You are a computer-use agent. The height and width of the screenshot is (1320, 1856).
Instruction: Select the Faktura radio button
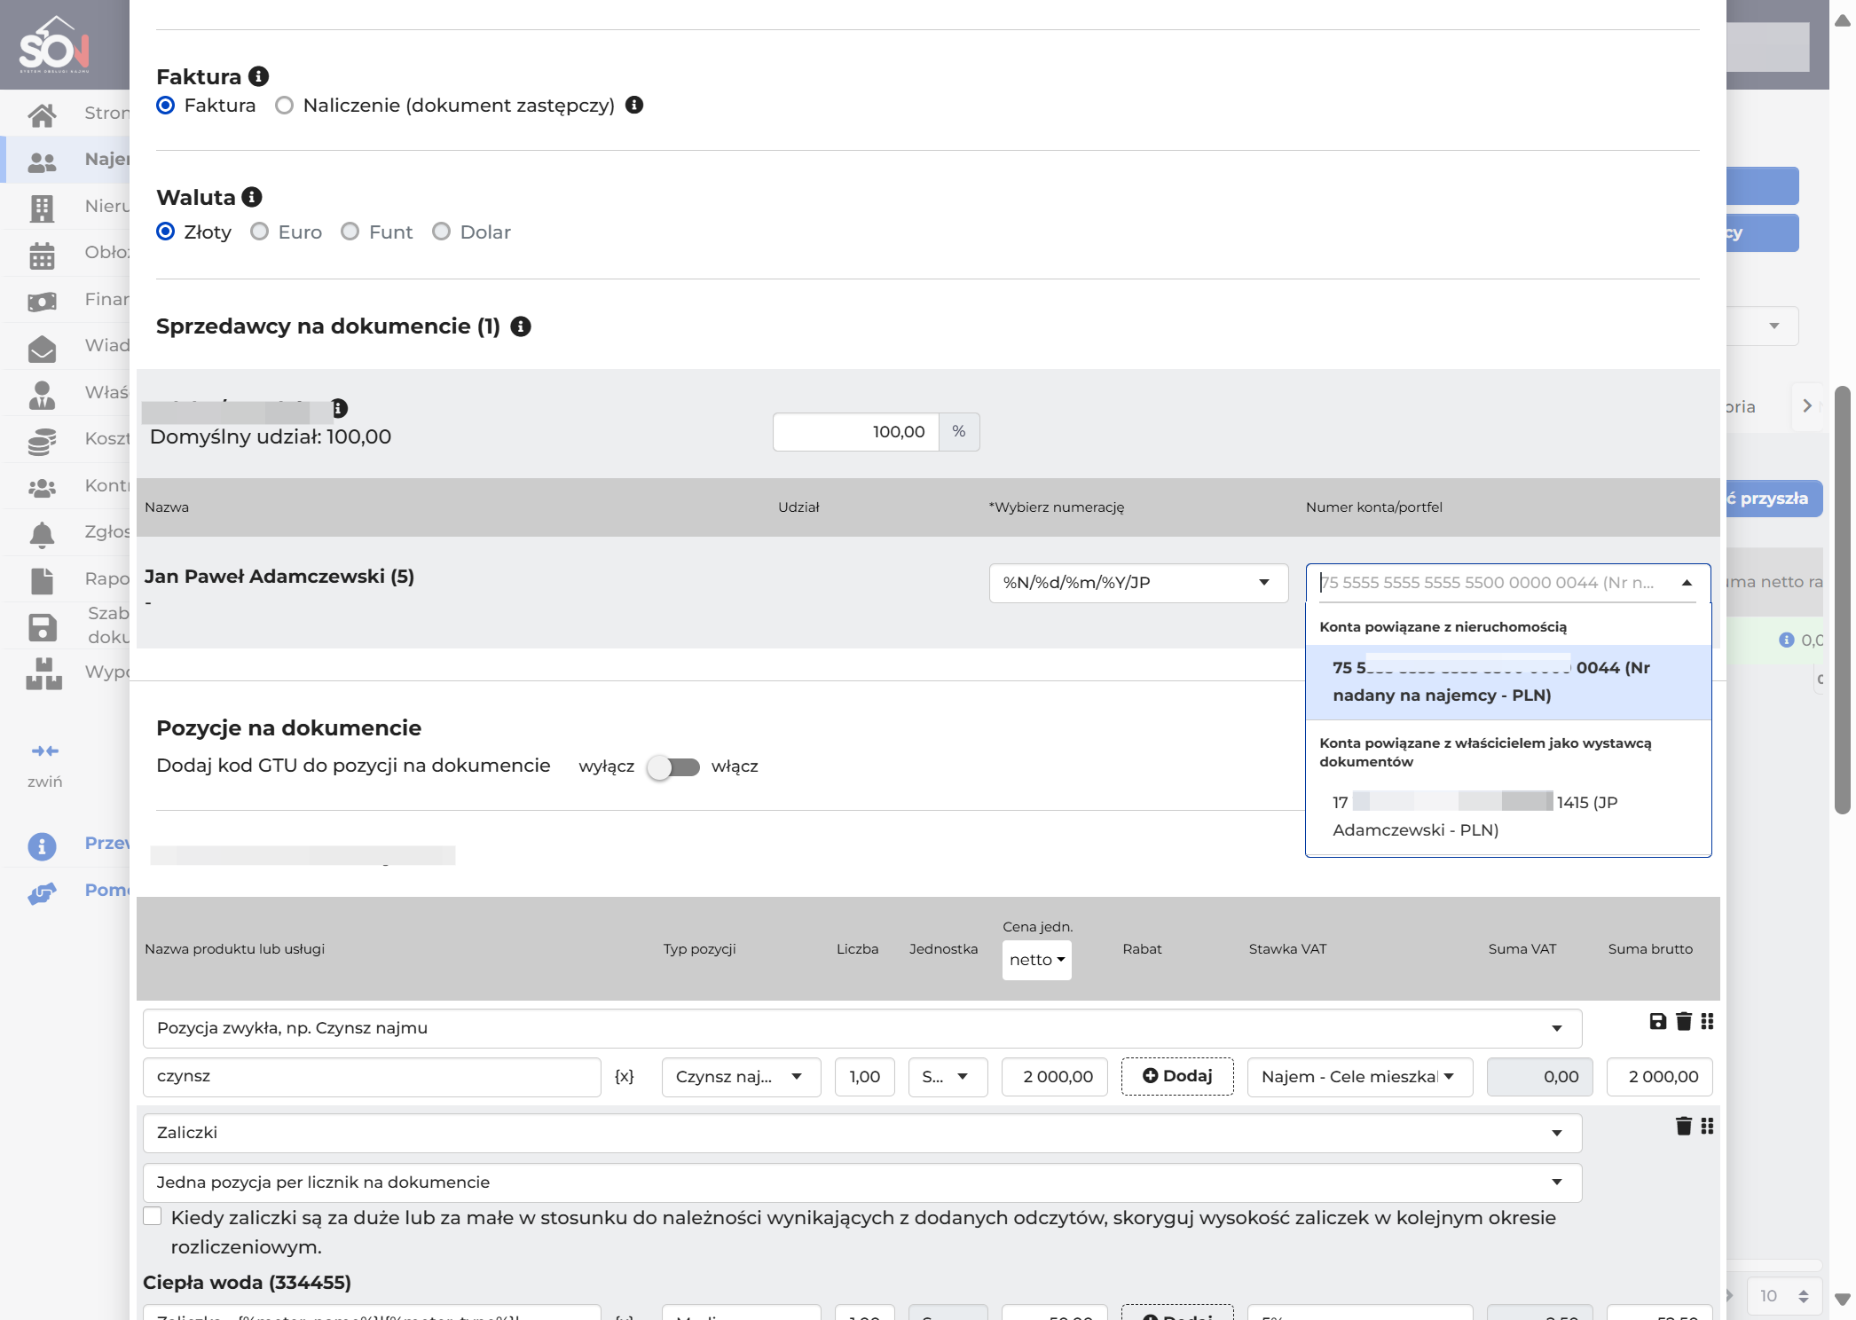[165, 106]
